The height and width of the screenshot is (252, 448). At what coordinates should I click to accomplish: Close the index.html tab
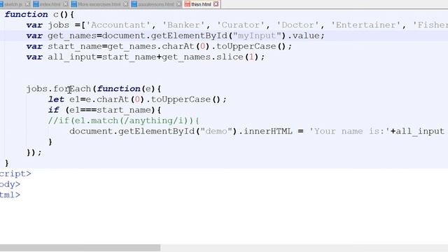pyautogui.click(x=65, y=4)
